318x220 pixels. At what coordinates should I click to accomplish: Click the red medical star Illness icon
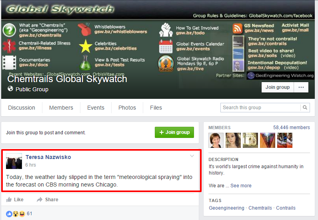click(x=9, y=46)
